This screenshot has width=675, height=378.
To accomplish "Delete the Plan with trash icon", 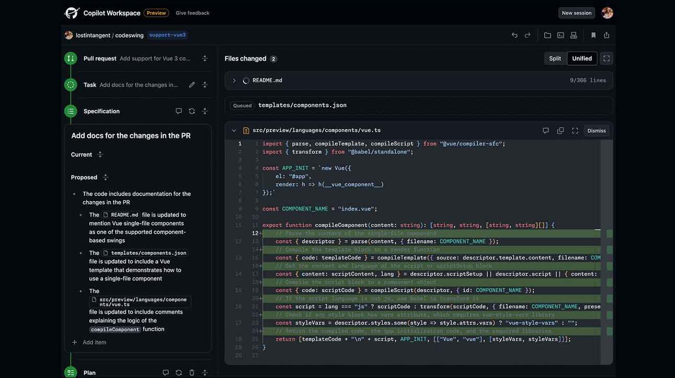I will coord(192,373).
